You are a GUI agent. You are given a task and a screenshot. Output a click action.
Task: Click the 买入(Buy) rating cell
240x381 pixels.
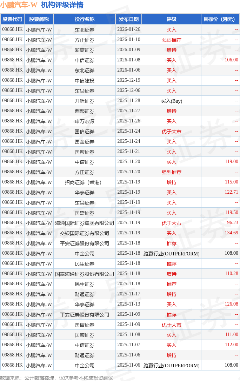[x=172, y=101]
